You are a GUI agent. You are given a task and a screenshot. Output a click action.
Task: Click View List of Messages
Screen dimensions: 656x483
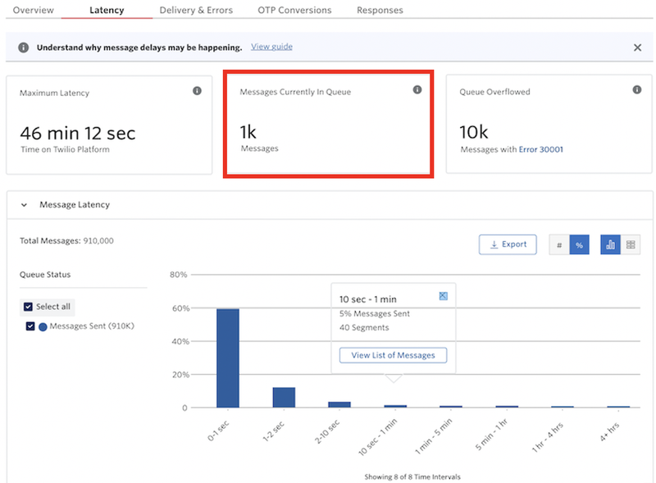[392, 355]
